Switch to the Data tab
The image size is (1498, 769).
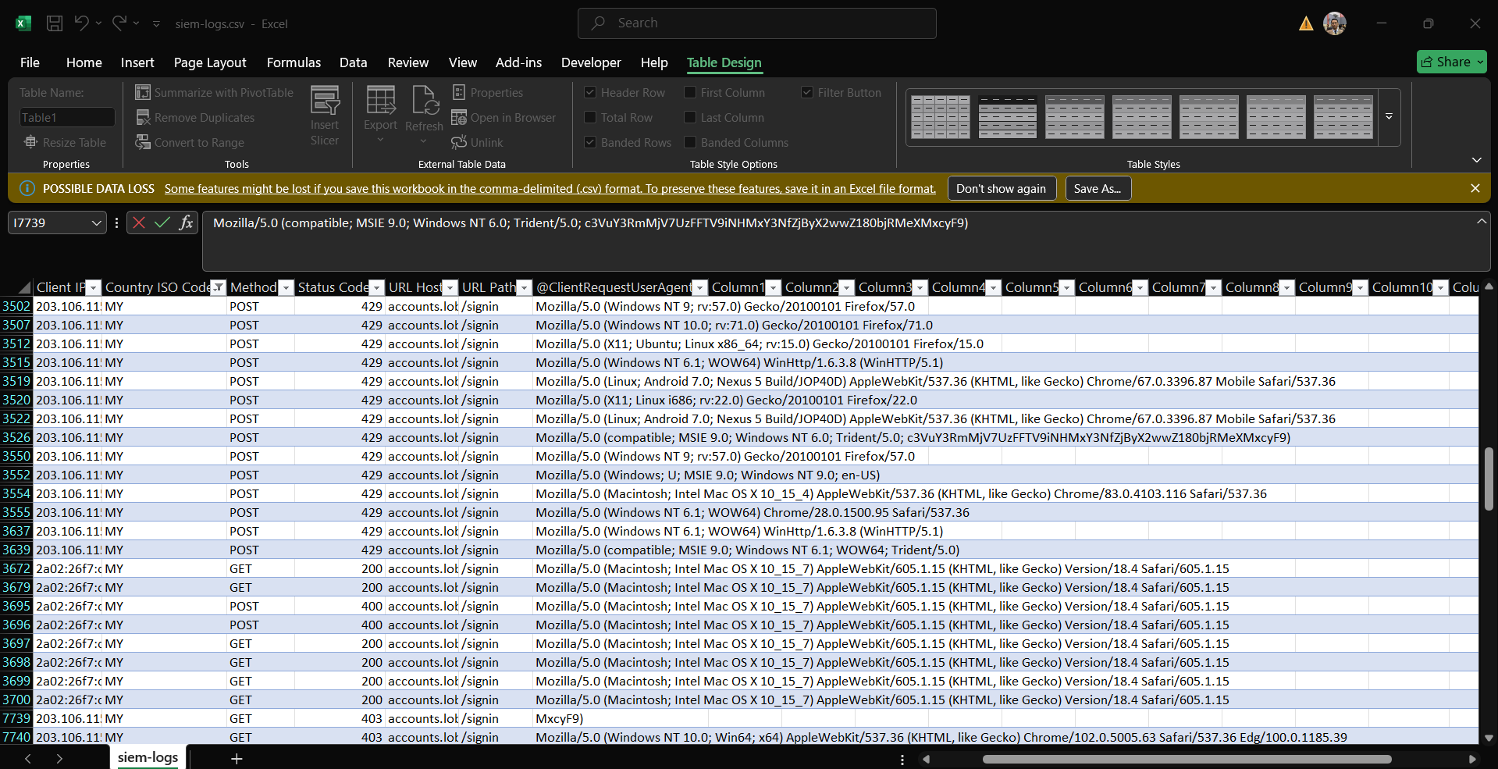tap(353, 62)
